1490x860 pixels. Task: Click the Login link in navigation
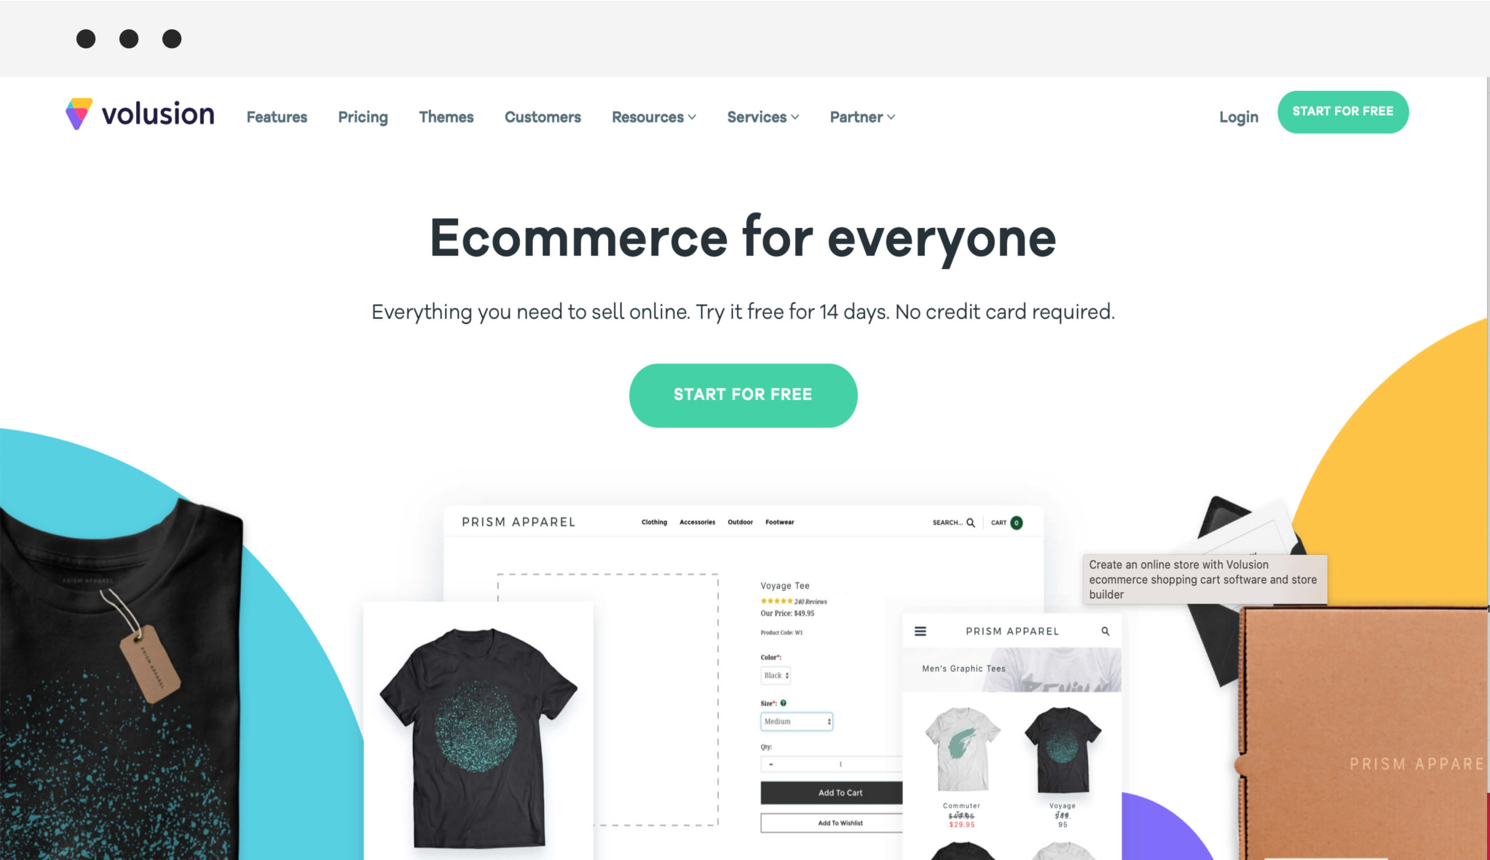click(x=1238, y=117)
